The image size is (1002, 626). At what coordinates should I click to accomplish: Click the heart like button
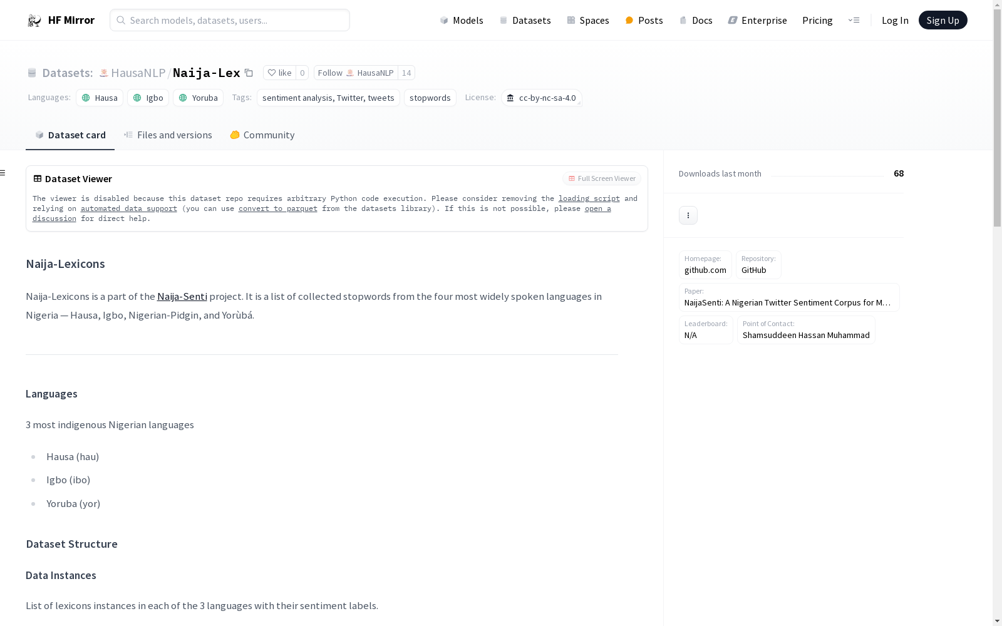pos(279,73)
